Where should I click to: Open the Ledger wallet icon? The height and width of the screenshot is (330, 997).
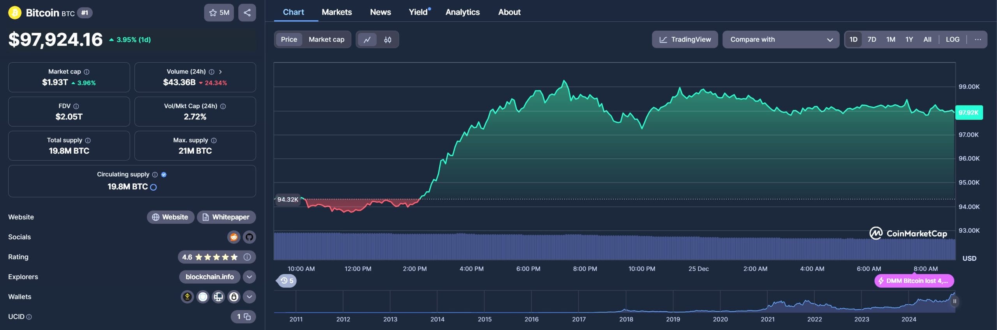pyautogui.click(x=218, y=297)
